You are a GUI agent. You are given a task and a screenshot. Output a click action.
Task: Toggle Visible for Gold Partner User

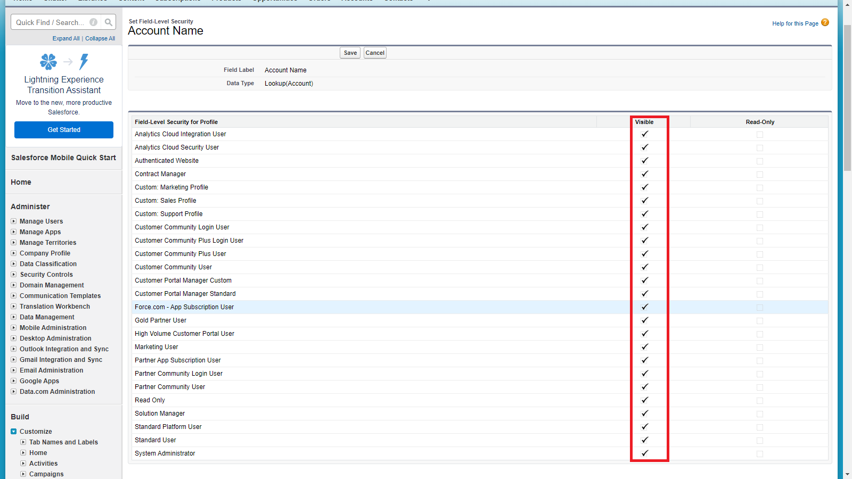coord(645,320)
